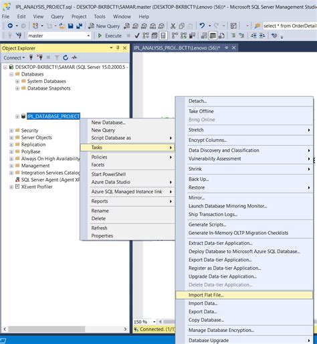This screenshot has height=344, width=317.
Task: Click the Copy icon in toolbar
Action: pyautogui.click(x=181, y=26)
